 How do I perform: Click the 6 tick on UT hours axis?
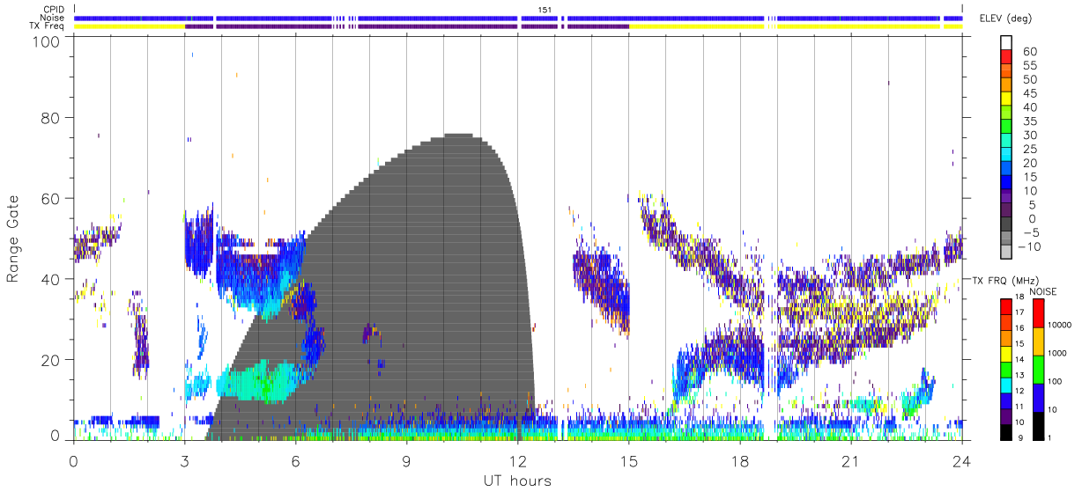point(296,461)
